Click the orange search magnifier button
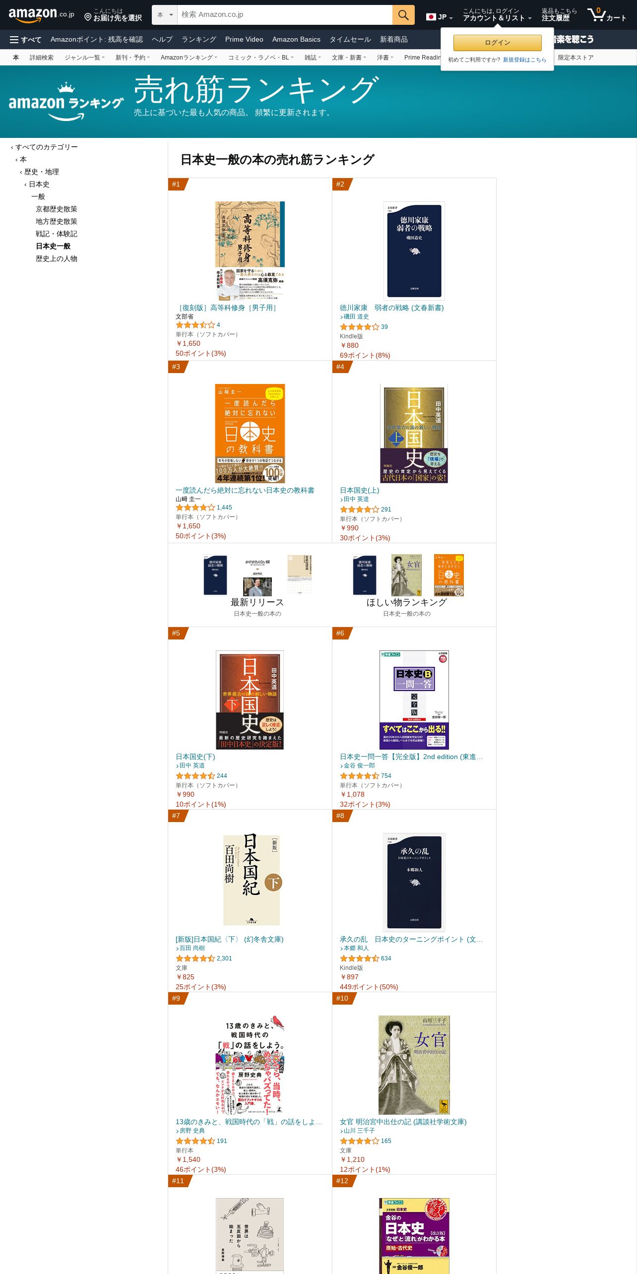 (x=403, y=15)
